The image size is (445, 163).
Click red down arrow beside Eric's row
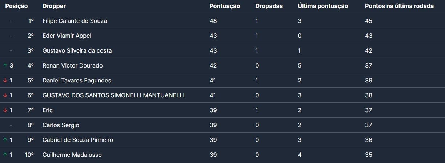tap(5, 110)
